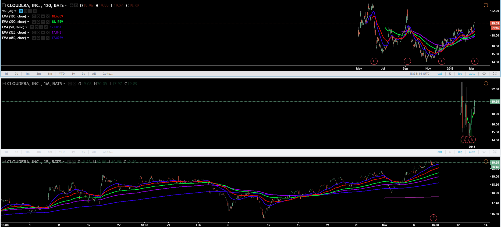
Task: Select the YTD range on top chart
Action: tap(62, 74)
